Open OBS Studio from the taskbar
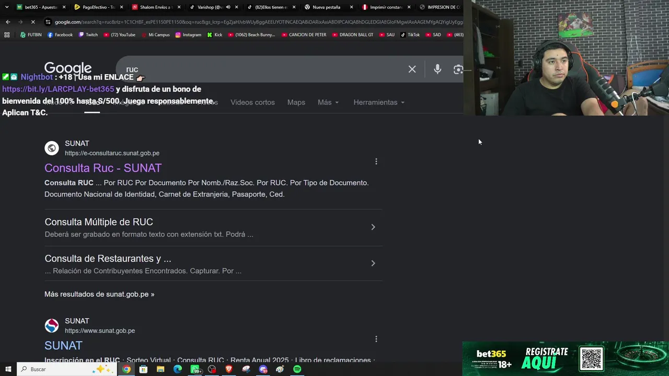Image resolution: width=669 pixels, height=376 pixels. [x=212, y=369]
